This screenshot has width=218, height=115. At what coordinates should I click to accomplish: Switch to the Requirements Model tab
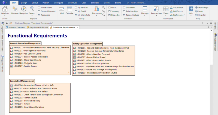pos(38,27)
